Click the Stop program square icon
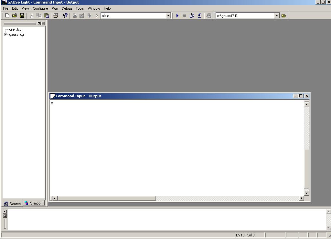331x239 pixels. point(185,15)
